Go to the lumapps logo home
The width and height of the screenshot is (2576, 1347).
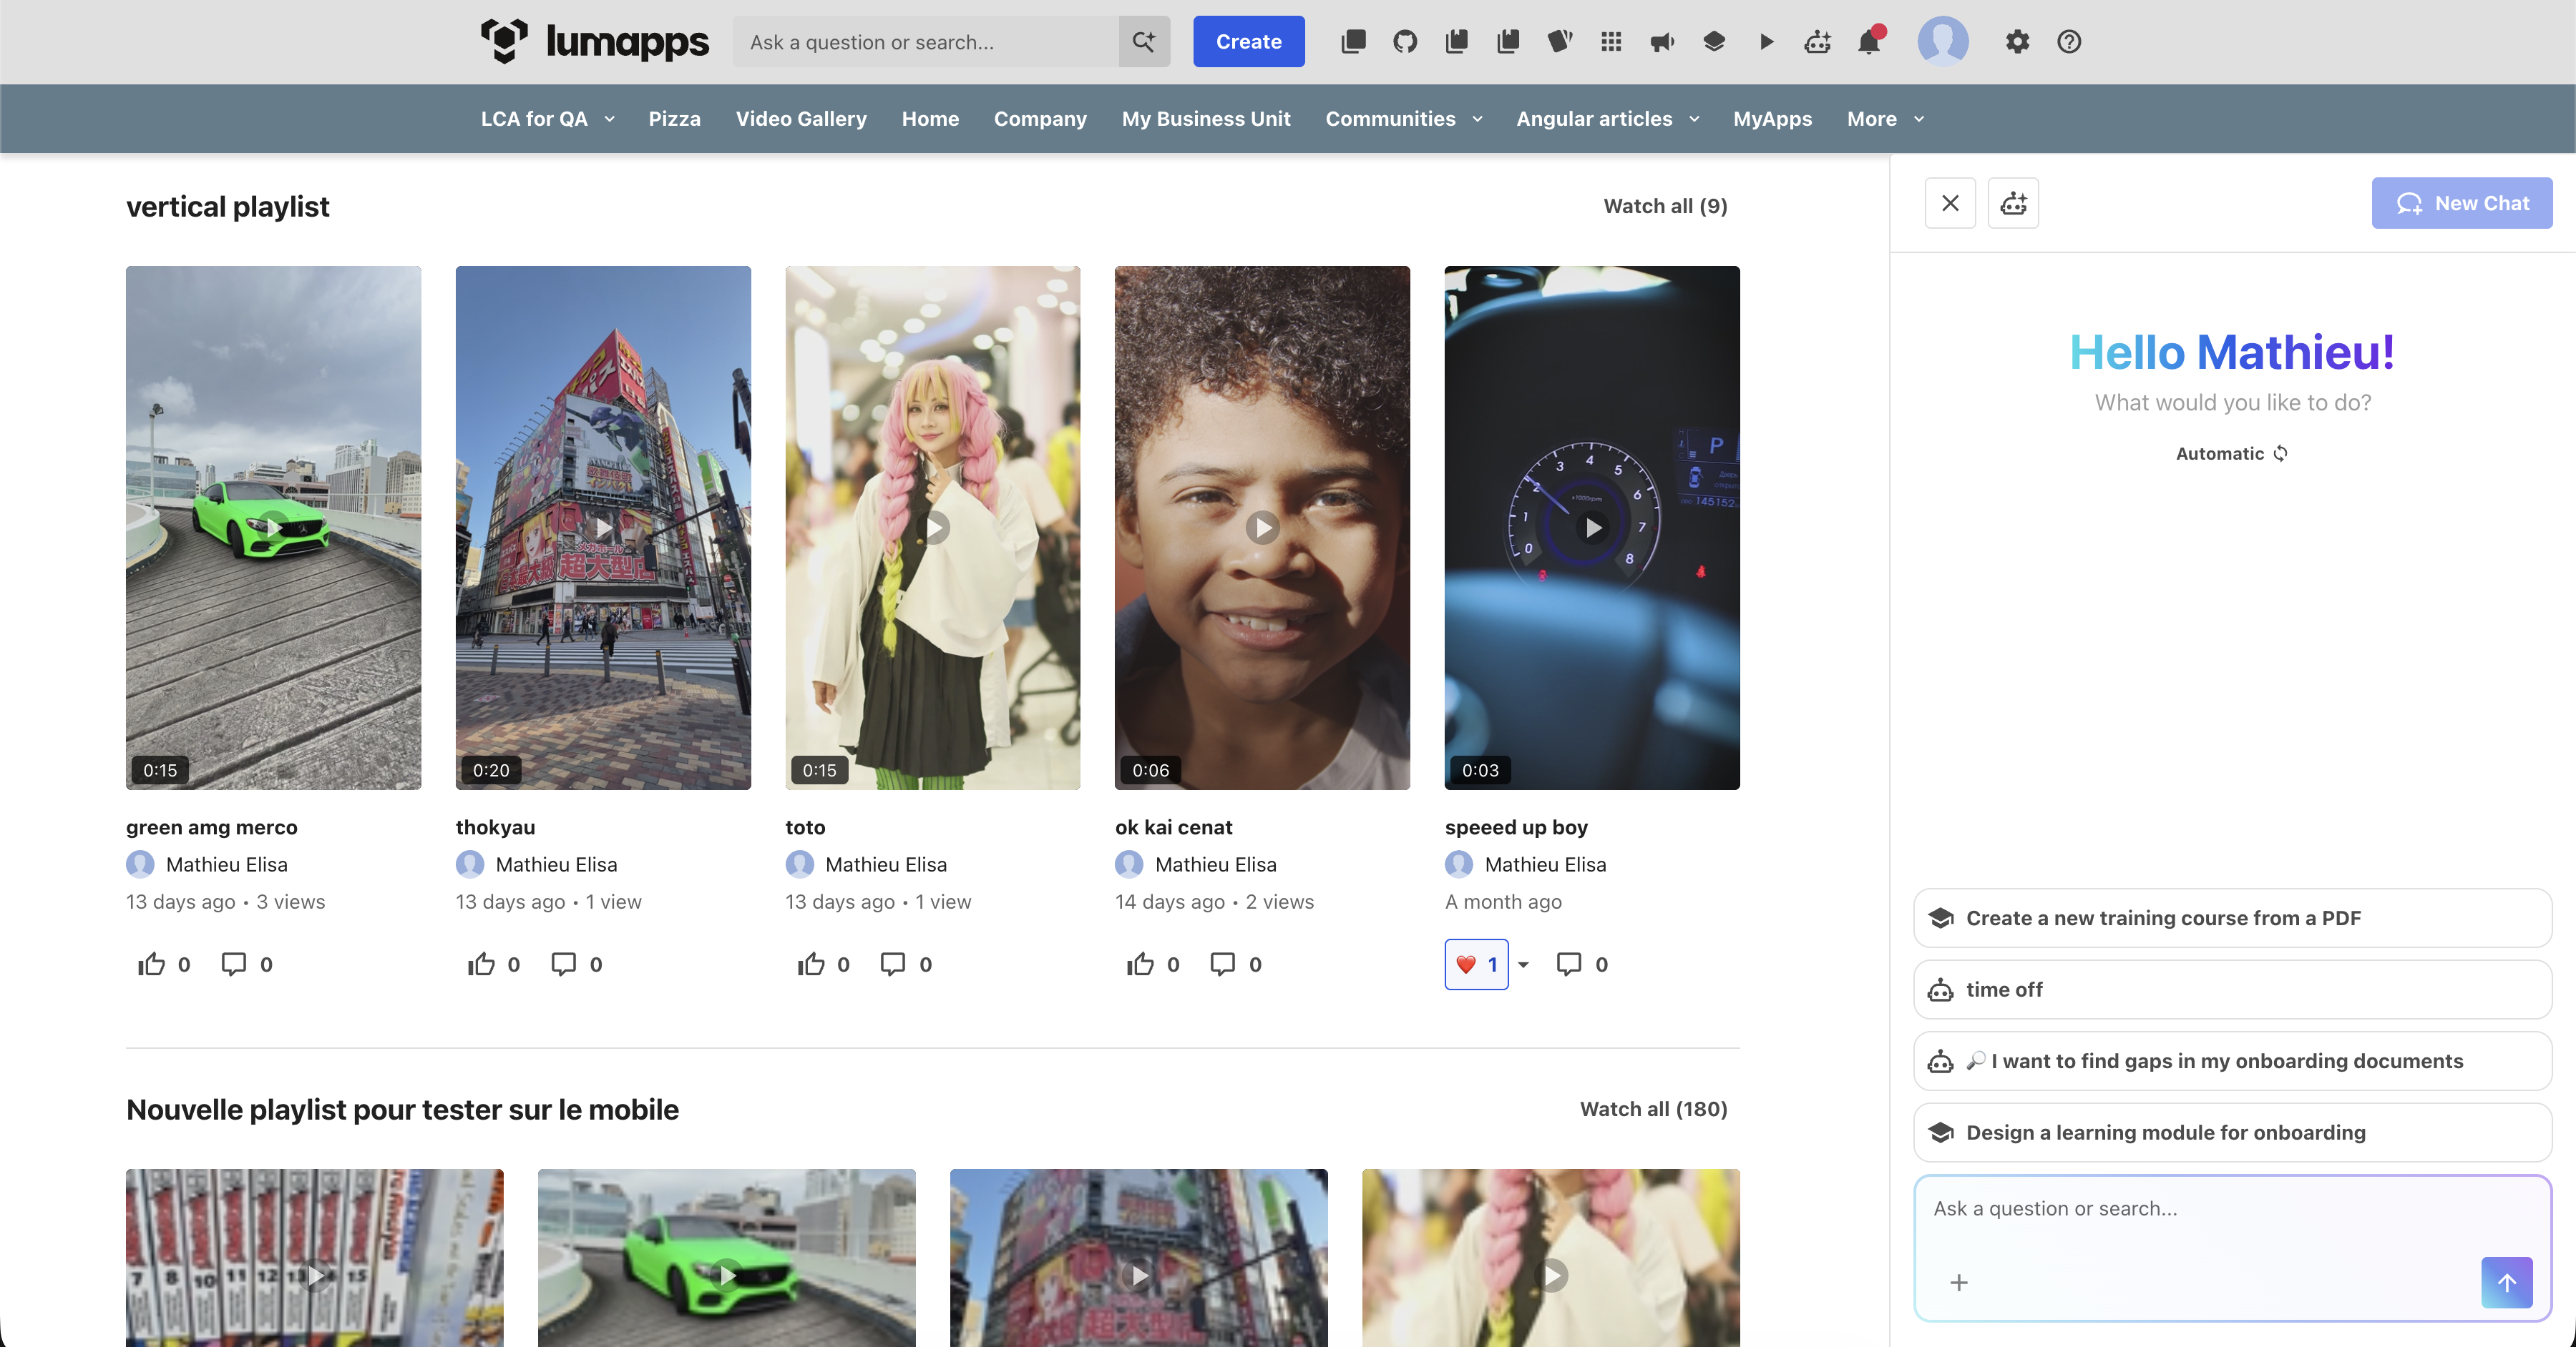coord(594,42)
